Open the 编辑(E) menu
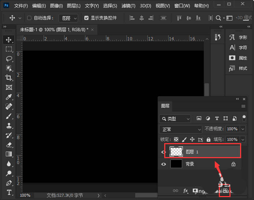 pos(39,6)
